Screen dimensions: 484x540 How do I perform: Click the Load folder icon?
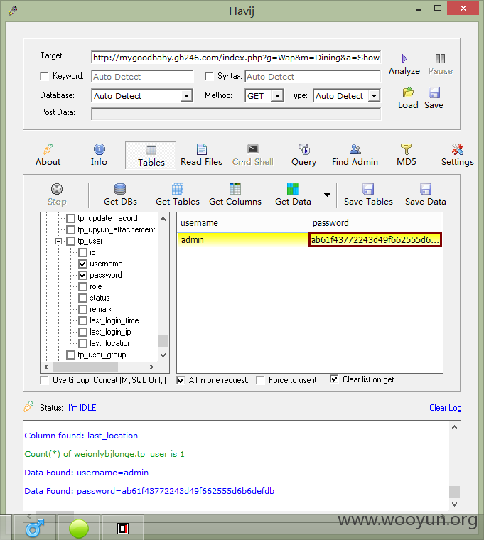(x=408, y=92)
